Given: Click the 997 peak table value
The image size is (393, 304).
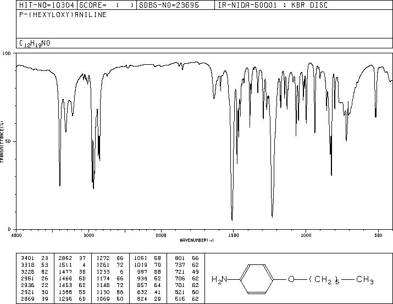Looking at the screenshot, I should [142, 272].
